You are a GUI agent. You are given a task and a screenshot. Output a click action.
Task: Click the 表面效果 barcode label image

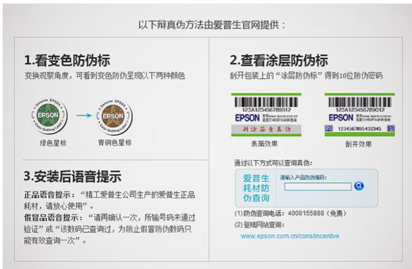point(266,115)
